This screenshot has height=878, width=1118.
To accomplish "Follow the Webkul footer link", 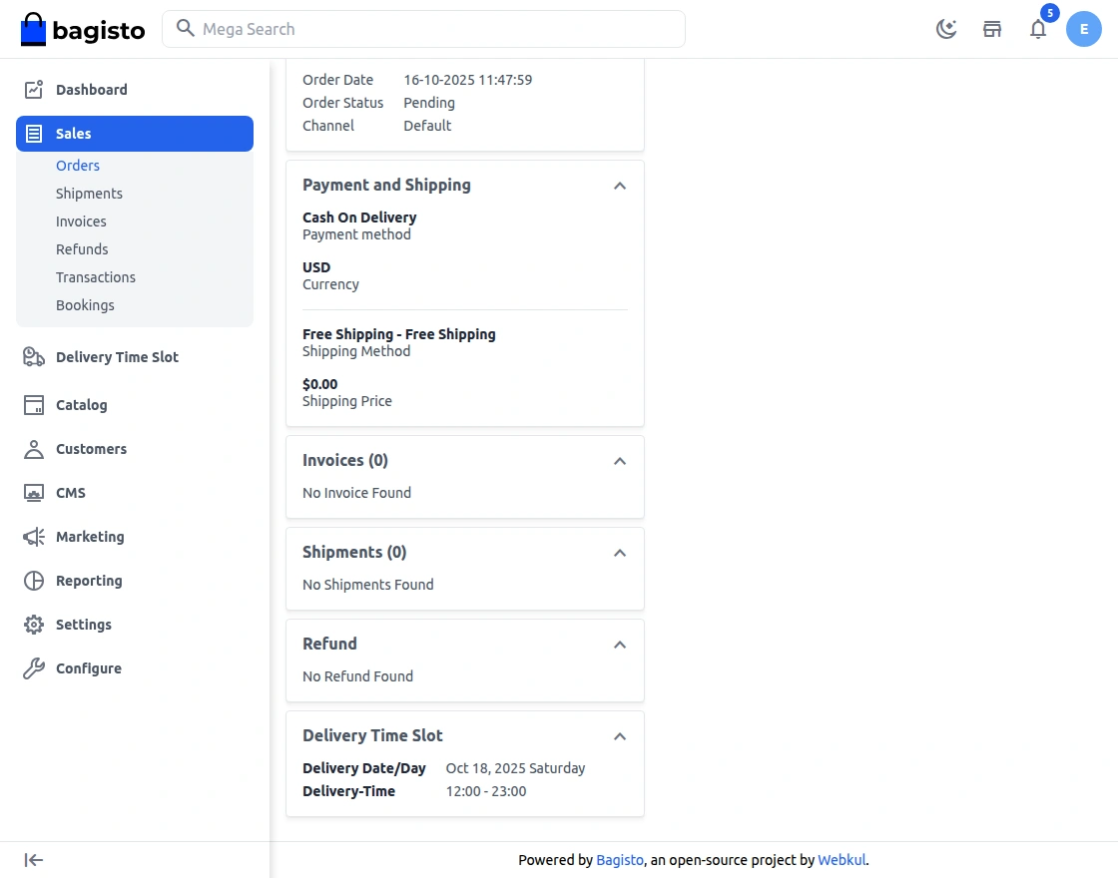I will point(841,860).
